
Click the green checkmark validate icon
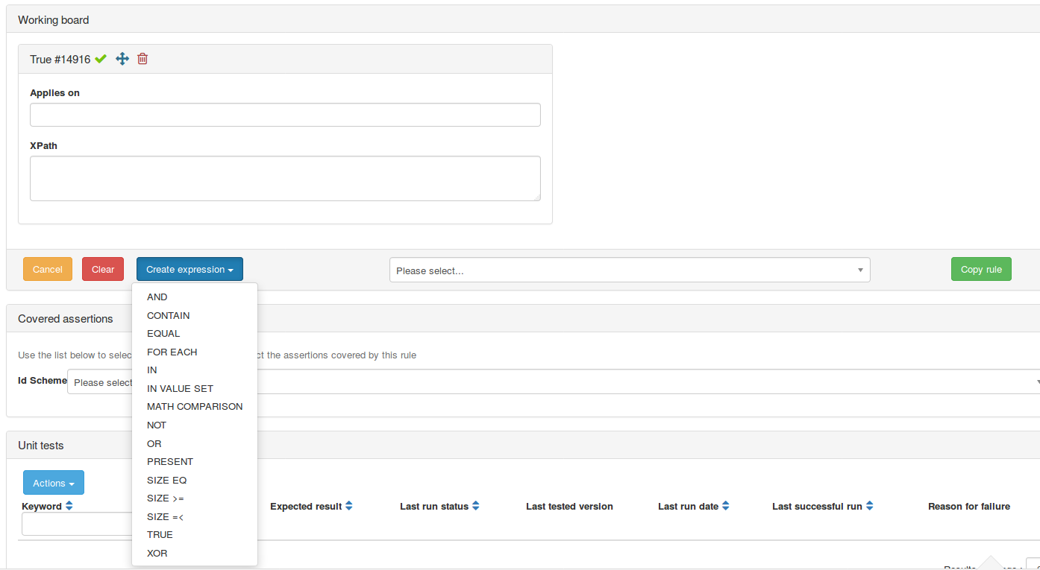pos(101,59)
